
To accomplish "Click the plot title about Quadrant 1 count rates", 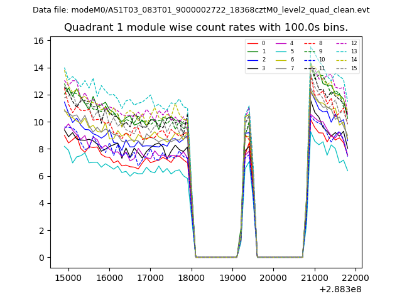I will point(205,28).
